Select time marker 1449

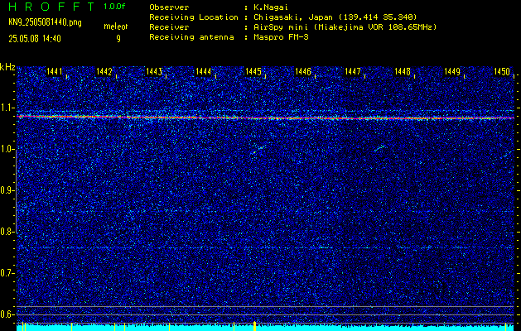452,71
